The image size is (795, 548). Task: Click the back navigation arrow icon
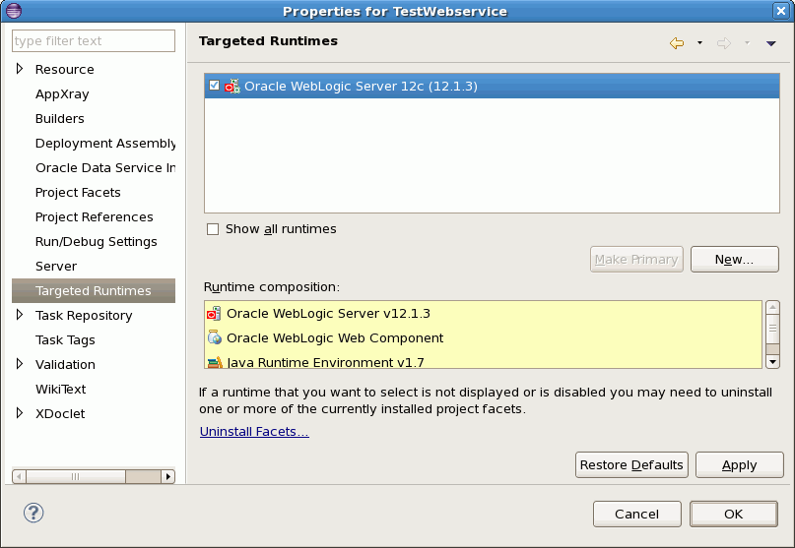[x=677, y=43]
